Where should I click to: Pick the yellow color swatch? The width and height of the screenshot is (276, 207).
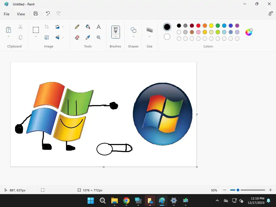point(211,26)
